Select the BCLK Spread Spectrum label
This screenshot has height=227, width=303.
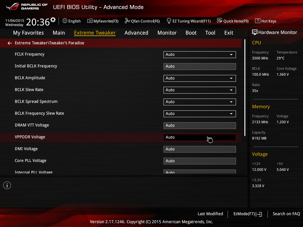[x=36, y=102]
